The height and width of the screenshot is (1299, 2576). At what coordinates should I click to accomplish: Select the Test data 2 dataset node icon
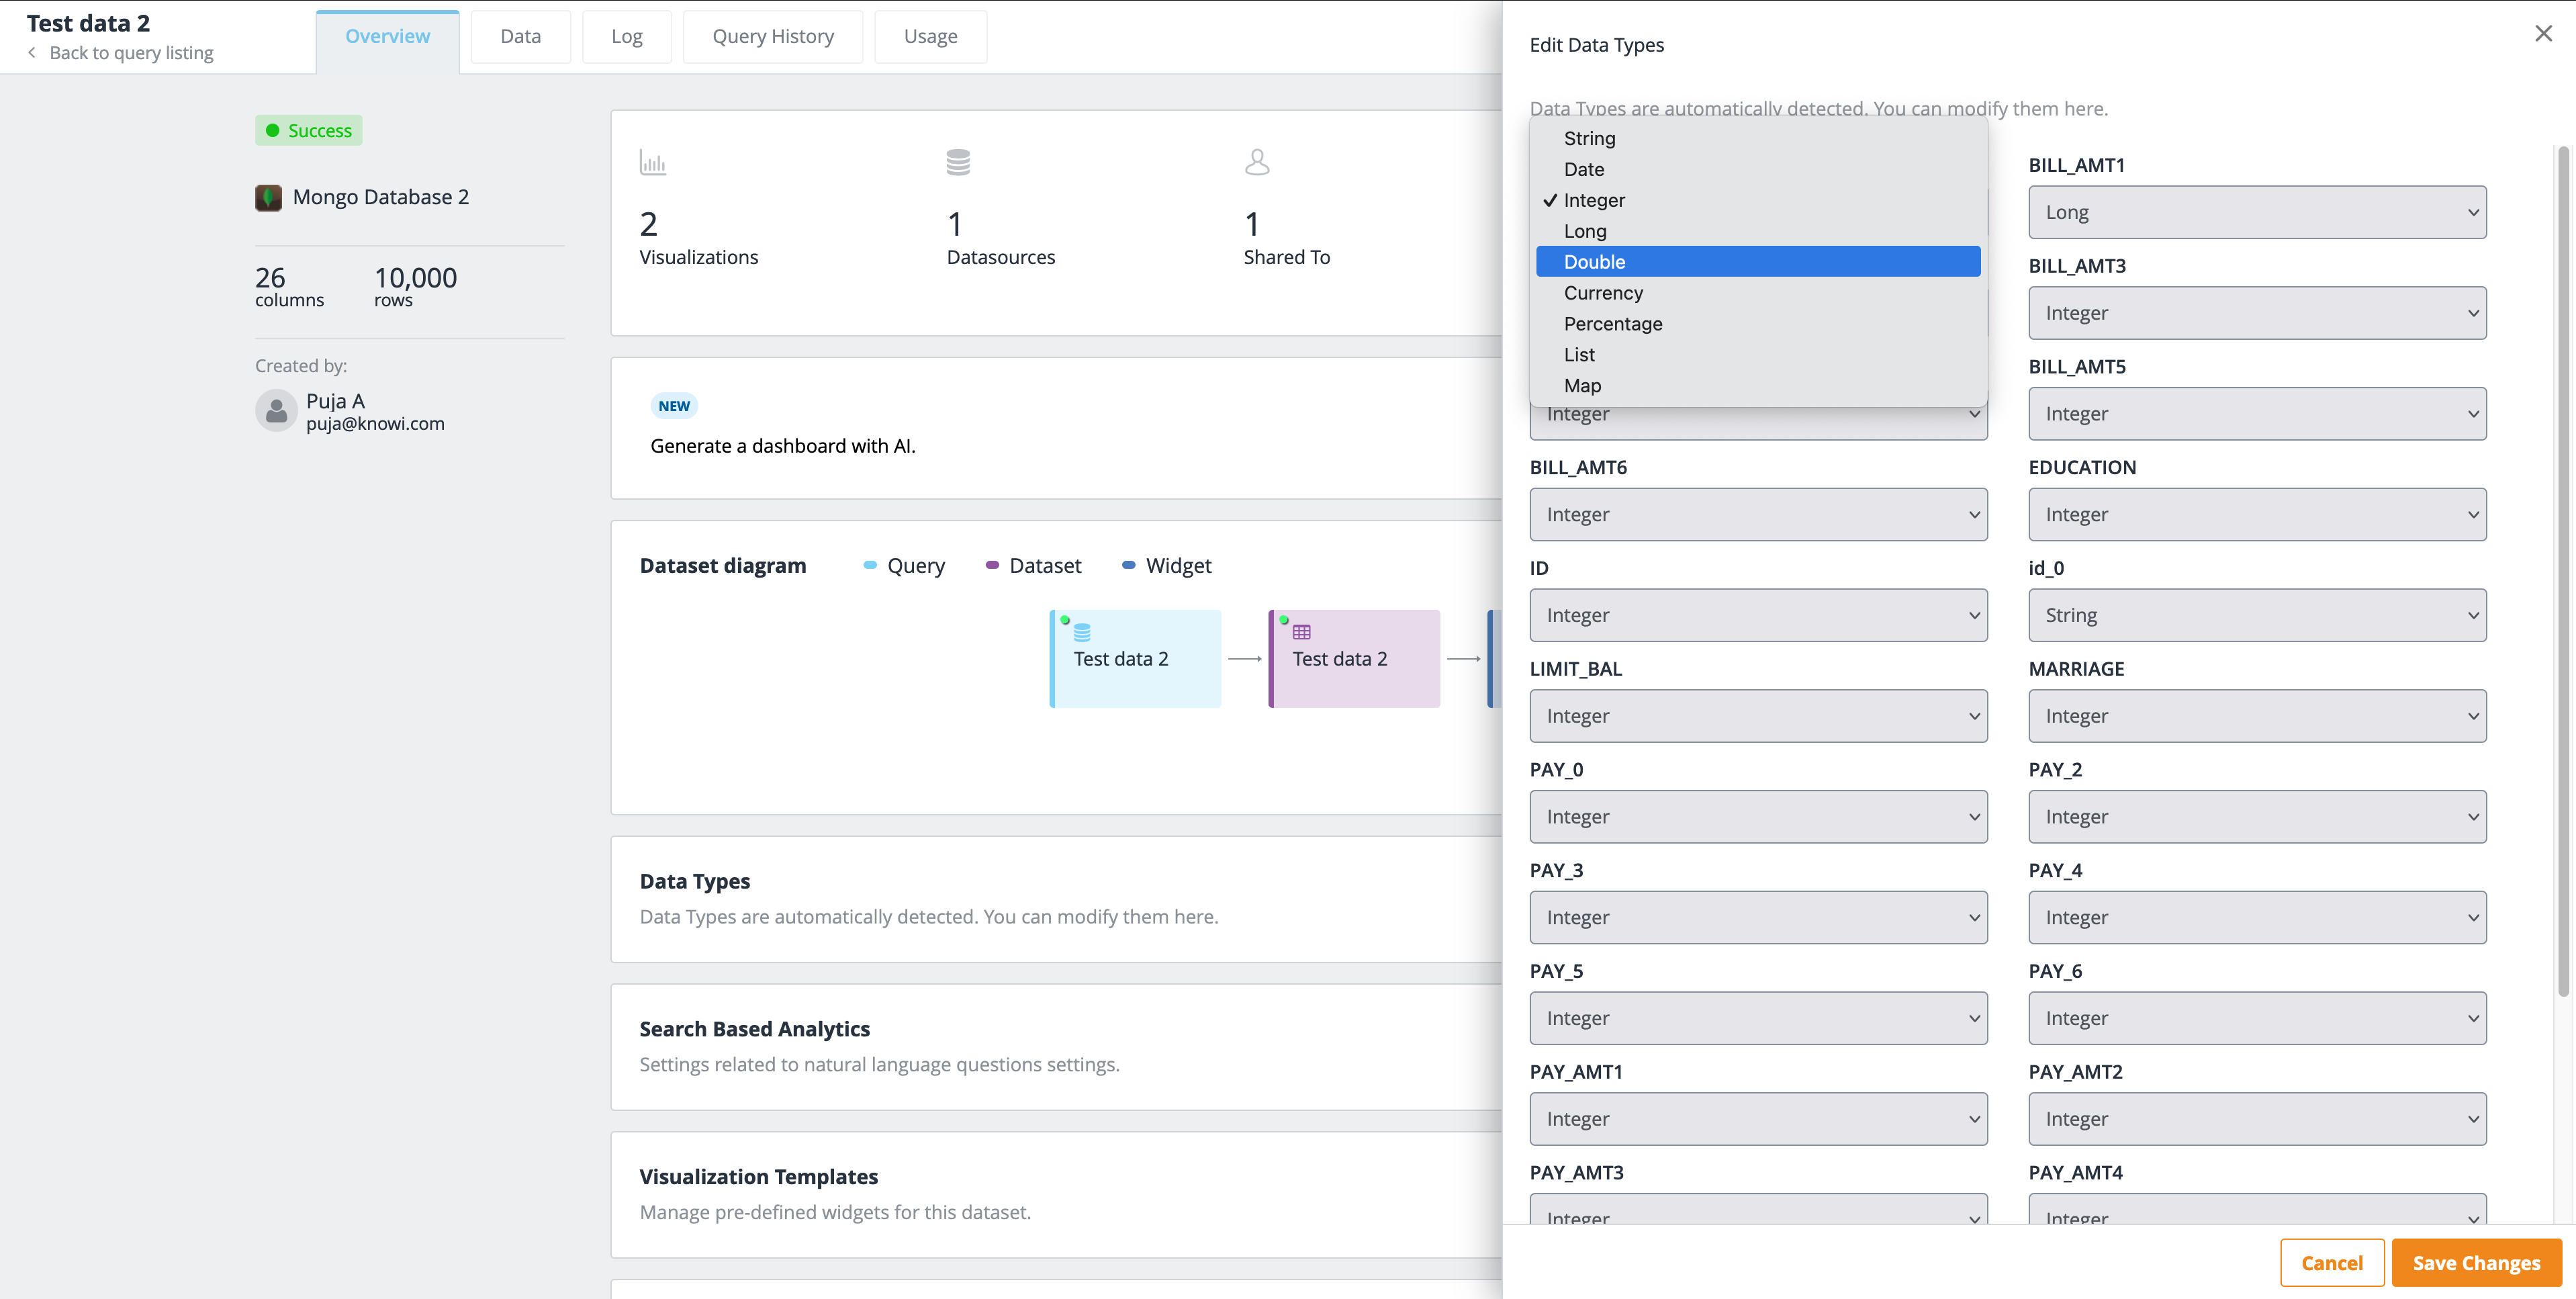[1301, 632]
